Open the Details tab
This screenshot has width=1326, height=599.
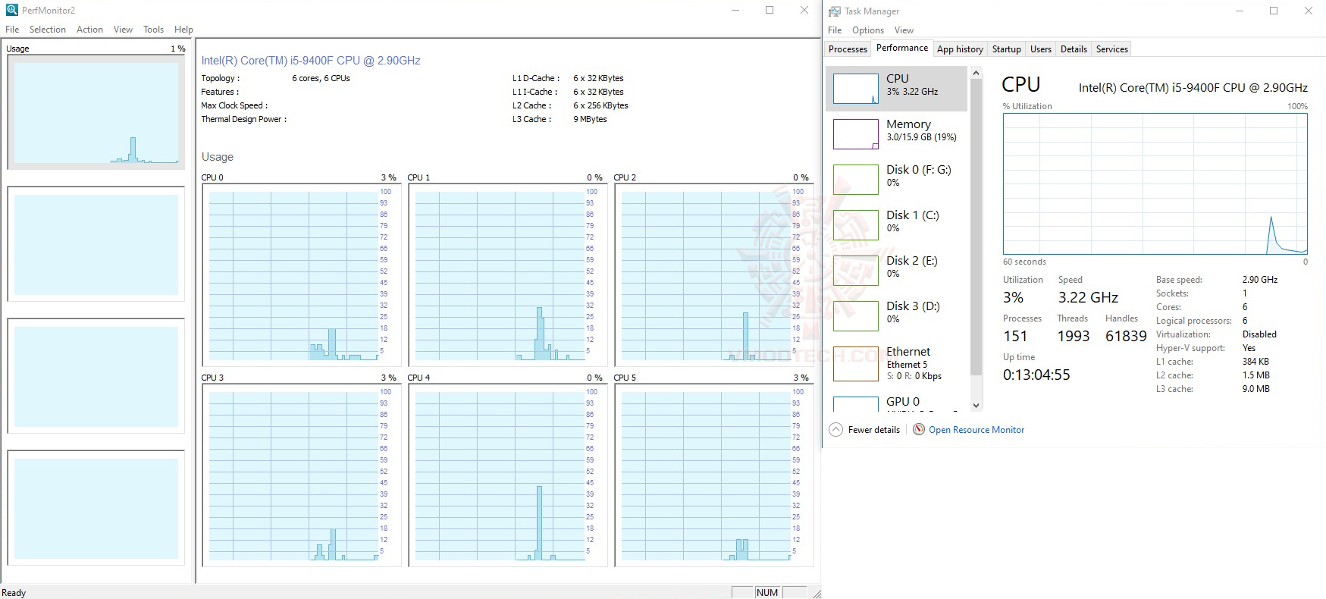1074,49
